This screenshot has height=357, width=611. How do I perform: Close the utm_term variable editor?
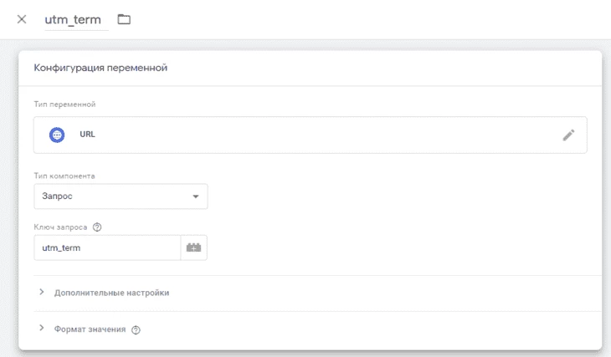(22, 19)
